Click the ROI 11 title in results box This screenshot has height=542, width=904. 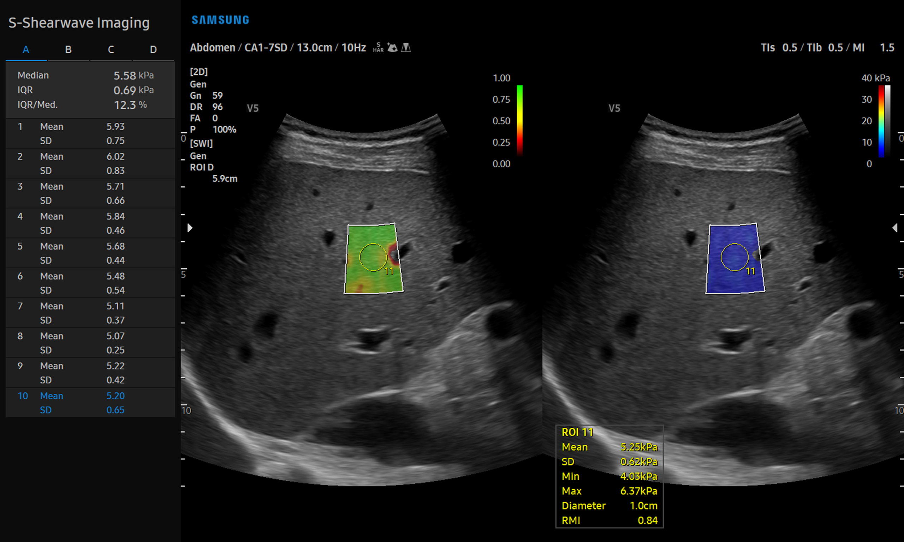(577, 432)
